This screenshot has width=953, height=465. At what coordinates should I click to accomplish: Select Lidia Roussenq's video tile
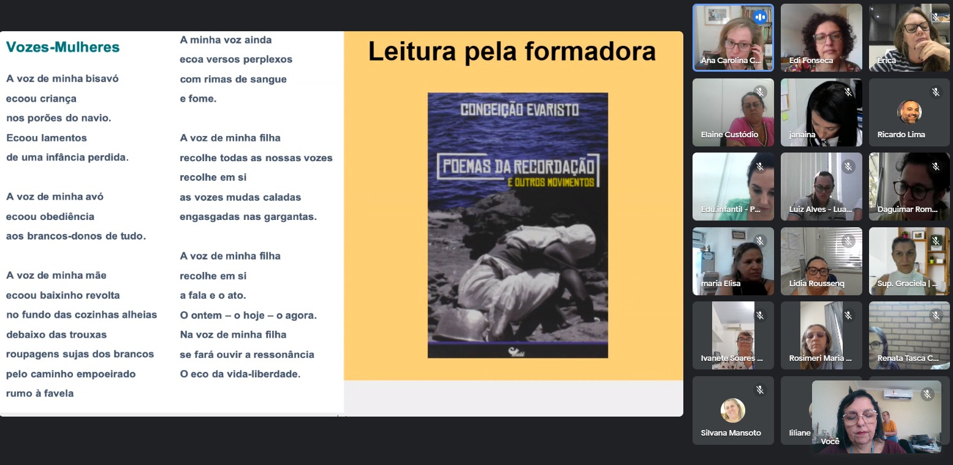pyautogui.click(x=821, y=262)
